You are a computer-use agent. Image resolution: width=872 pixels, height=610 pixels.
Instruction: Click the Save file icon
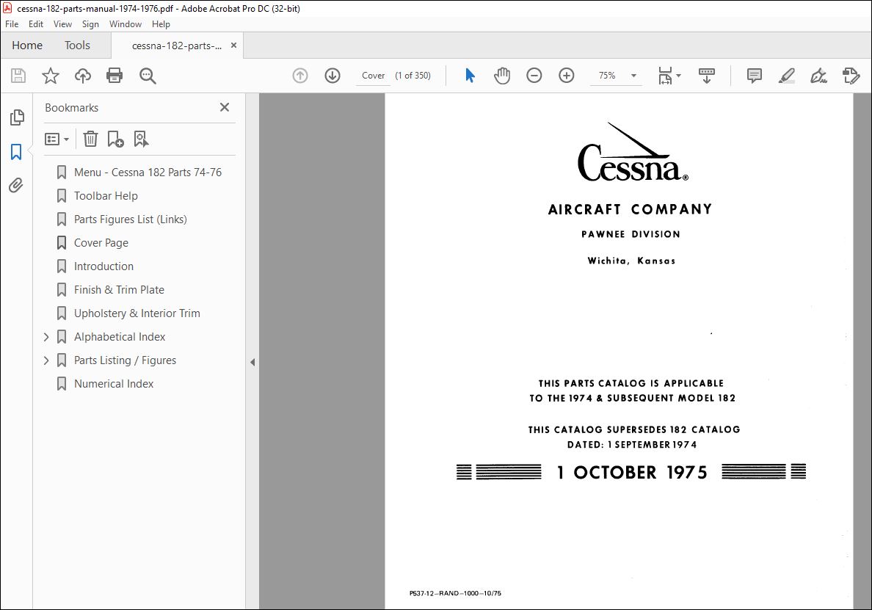coord(18,76)
